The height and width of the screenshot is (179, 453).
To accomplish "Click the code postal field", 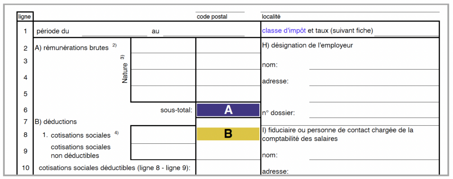I will (220, 8).
